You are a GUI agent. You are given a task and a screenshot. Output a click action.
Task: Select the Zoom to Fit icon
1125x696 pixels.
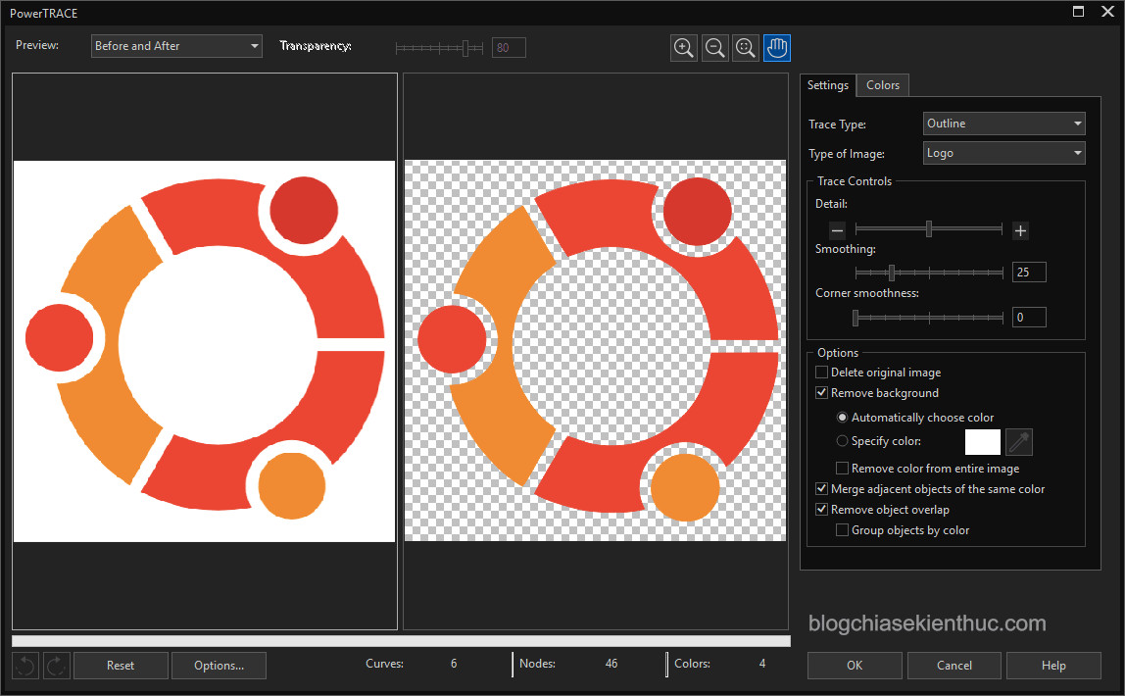click(746, 47)
